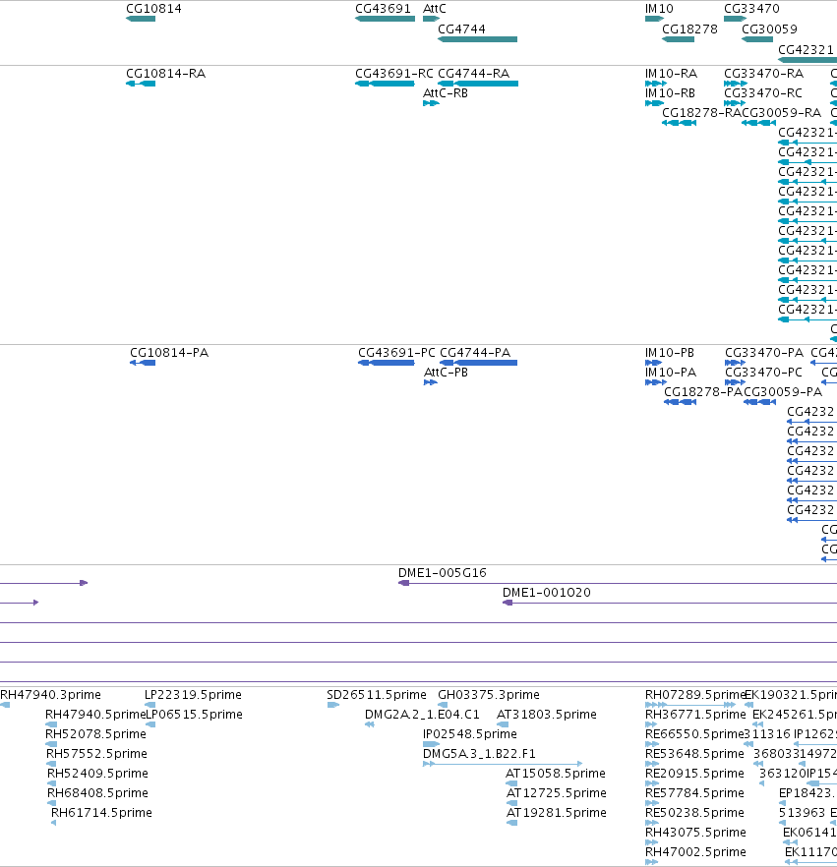This screenshot has height=867, width=837.
Task: Select the RH61714.5prime EST label
Action: point(101,813)
